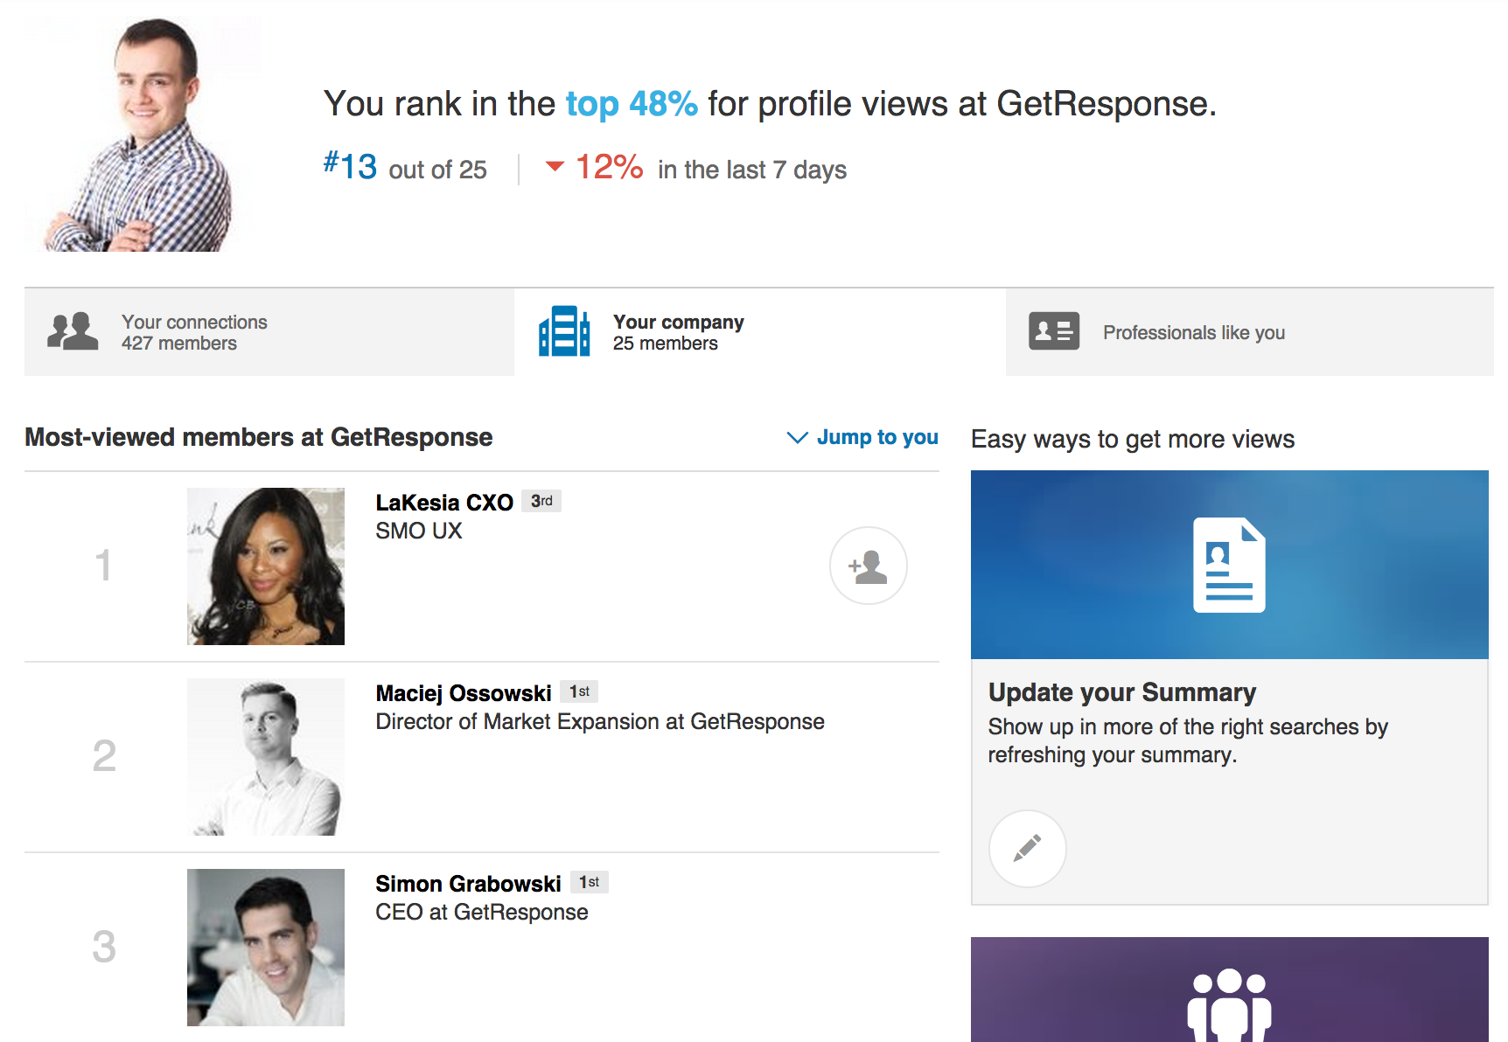Select the Your company 25 members tab
The image size is (1508, 1042).
[x=760, y=332]
